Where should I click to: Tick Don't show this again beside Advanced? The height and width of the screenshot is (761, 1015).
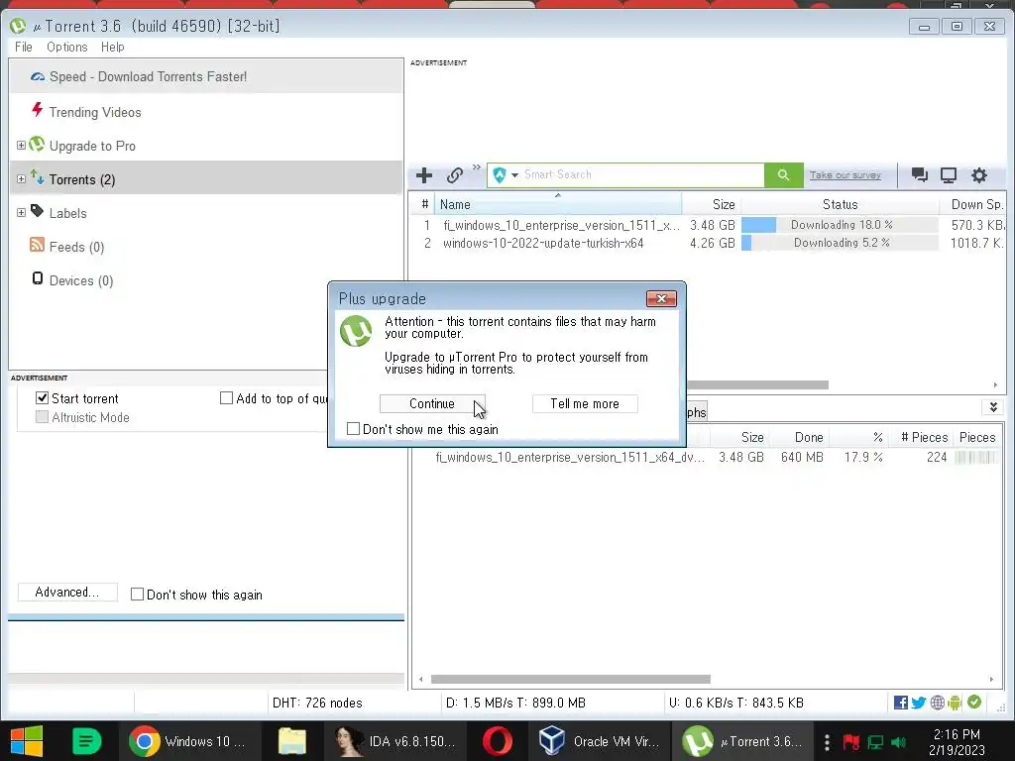point(137,595)
